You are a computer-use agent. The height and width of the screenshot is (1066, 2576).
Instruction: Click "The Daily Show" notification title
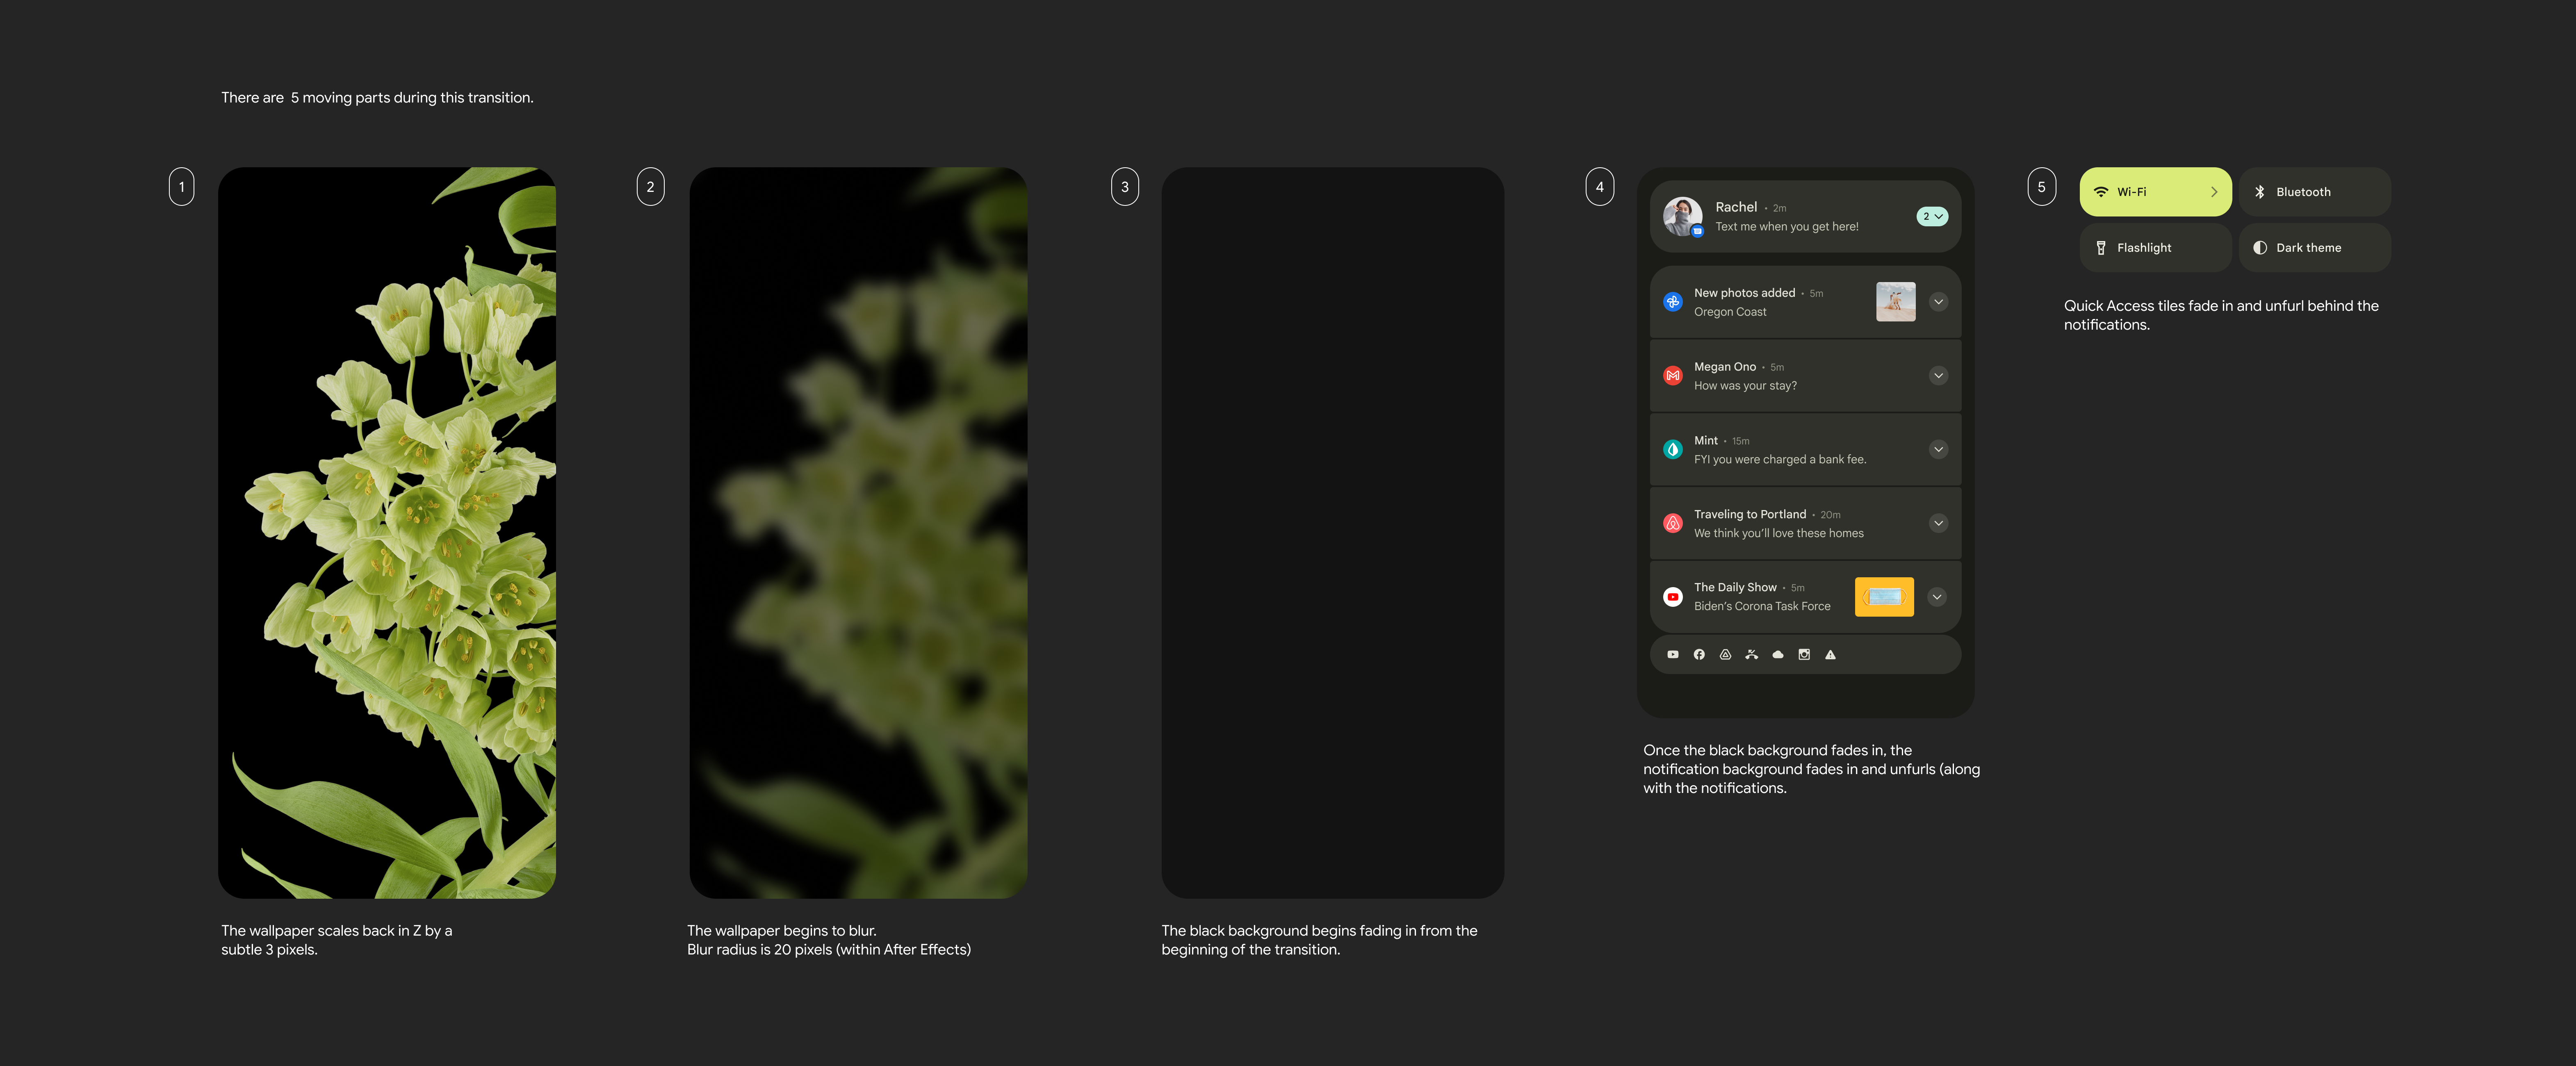coord(1735,588)
